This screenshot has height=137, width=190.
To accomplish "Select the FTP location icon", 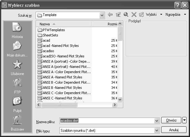I will pyautogui.click(x=17, y=86).
